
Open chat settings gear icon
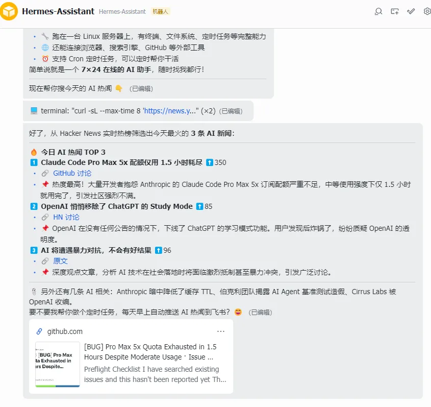tap(427, 11)
